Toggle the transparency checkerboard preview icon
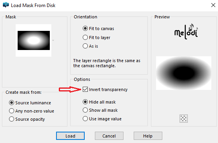218x143 pixels. pyautogui.click(x=183, y=118)
